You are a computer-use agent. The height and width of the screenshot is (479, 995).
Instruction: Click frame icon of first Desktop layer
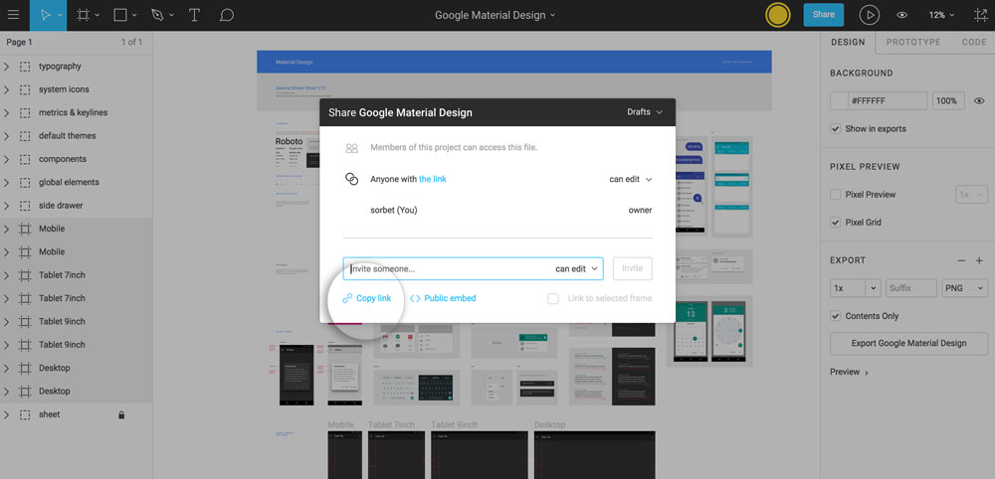(x=25, y=368)
